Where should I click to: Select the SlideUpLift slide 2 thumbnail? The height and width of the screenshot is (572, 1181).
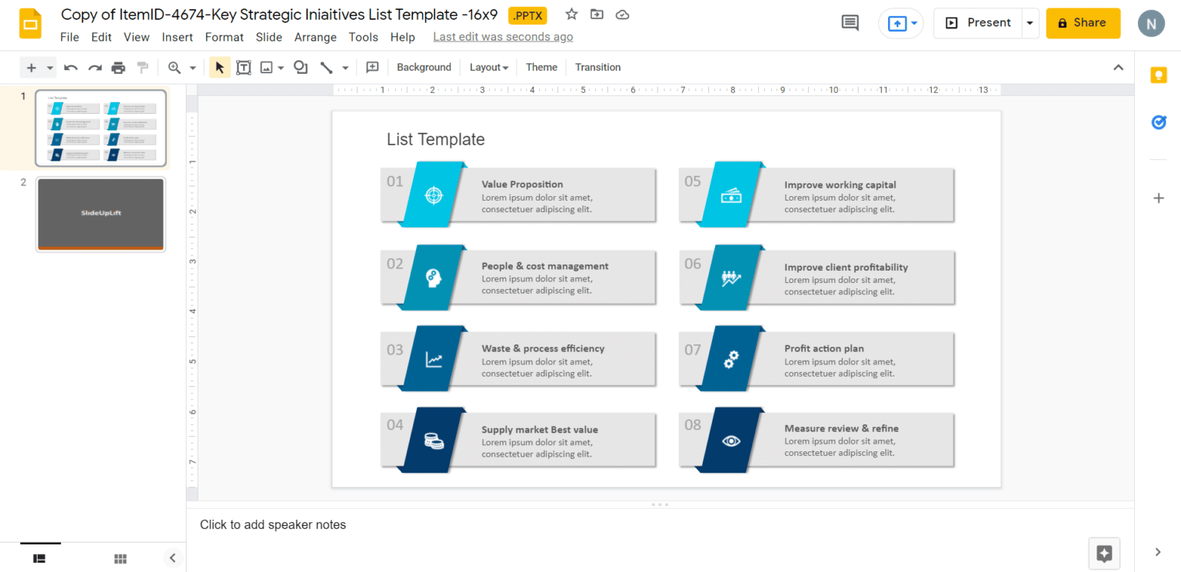(x=101, y=214)
